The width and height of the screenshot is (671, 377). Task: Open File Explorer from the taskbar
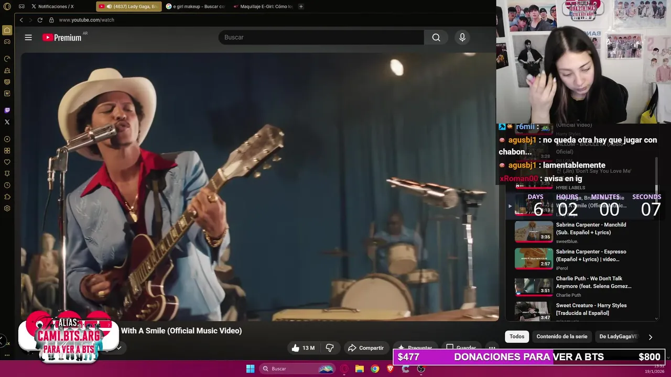coord(360,369)
